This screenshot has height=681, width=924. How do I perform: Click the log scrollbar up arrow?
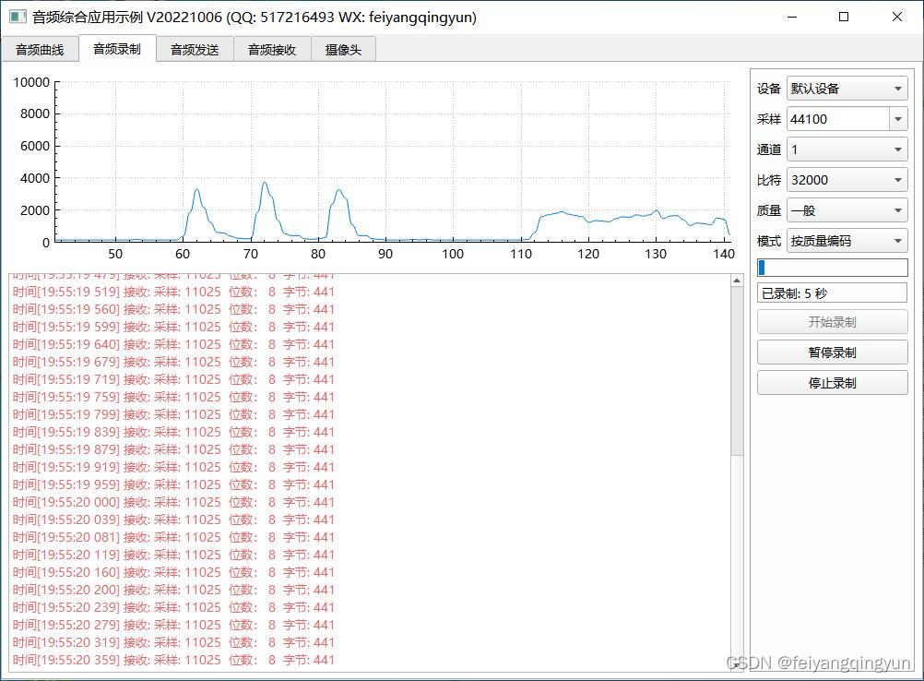(x=737, y=281)
